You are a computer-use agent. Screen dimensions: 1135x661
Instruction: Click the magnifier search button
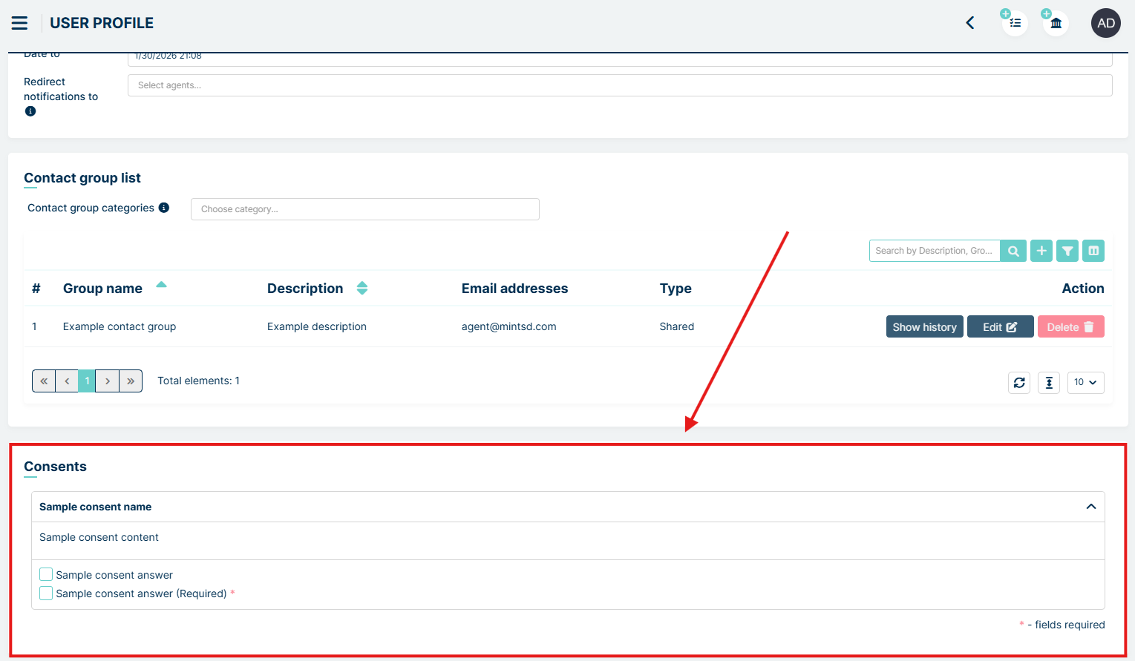point(1013,251)
